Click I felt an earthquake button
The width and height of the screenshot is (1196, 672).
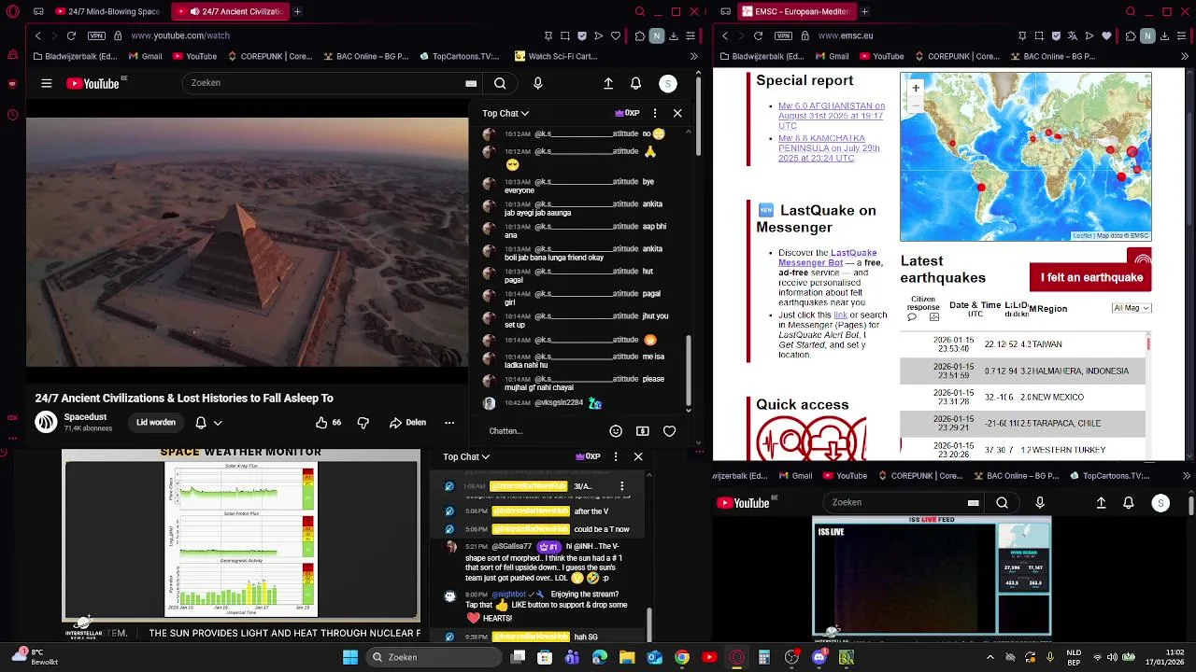pos(1091,277)
